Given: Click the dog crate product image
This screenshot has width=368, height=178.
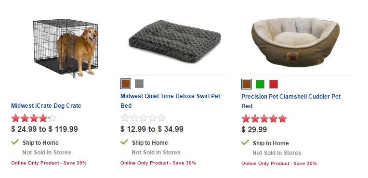Looking at the screenshot, I should tap(66, 48).
